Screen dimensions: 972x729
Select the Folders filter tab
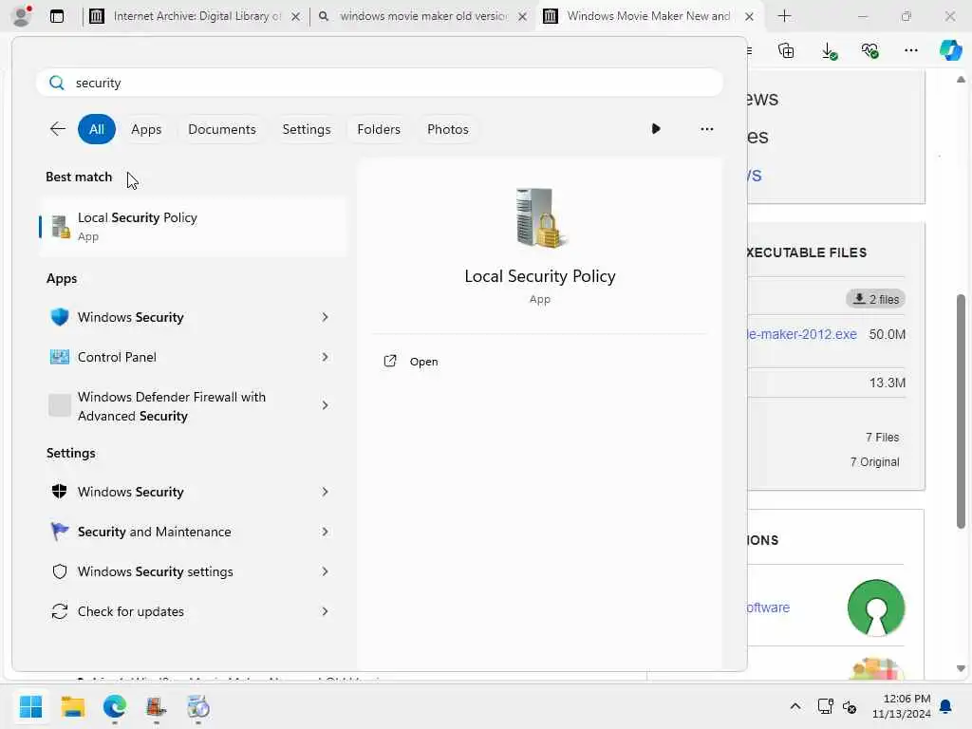tap(379, 129)
